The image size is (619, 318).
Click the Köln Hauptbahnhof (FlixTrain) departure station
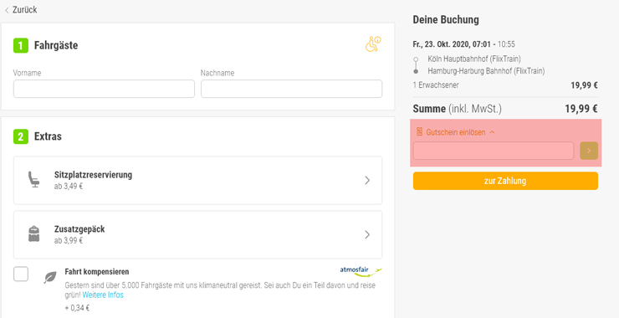click(474, 59)
